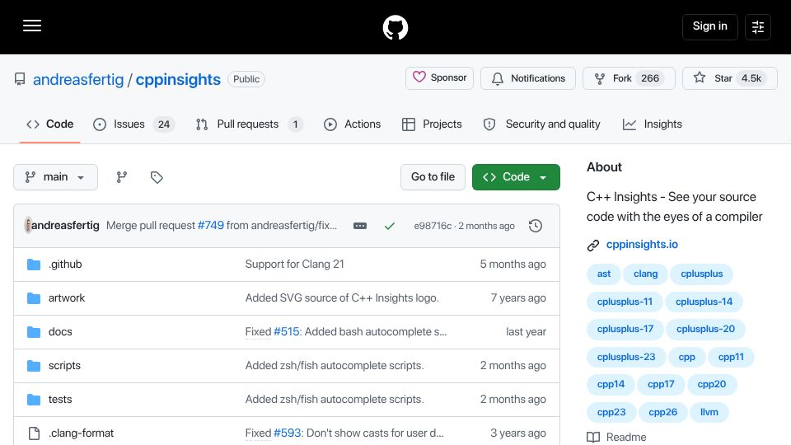Select the cpp20 topic tag

711,385
